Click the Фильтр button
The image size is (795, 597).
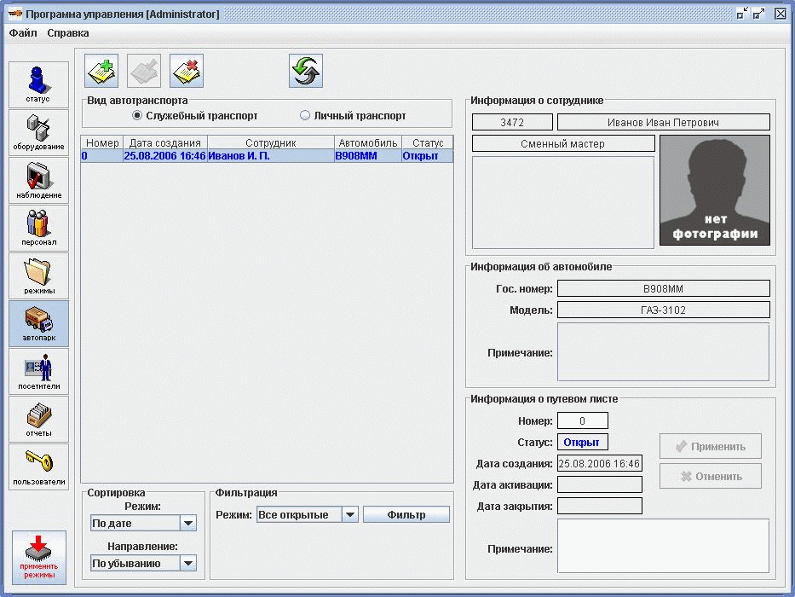[x=406, y=515]
